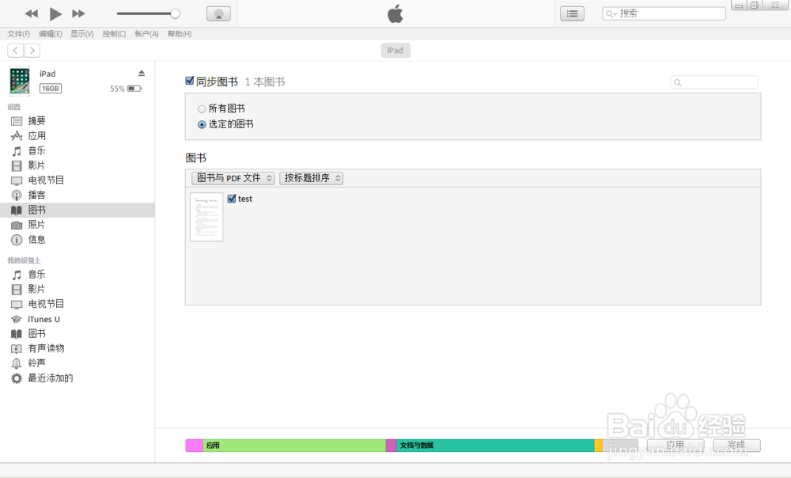Click the 完成 button at bottom right
The image size is (791, 478).
736,445
